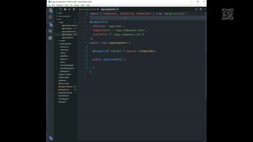Open the View menu
The image size is (253, 142).
[x=66, y=5]
